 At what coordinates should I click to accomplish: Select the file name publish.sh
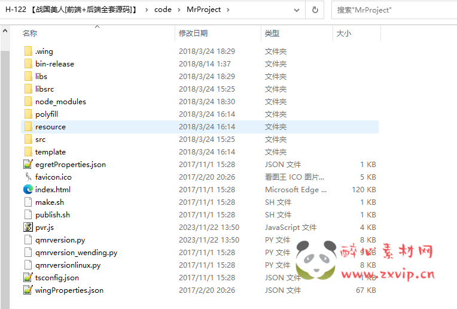pyautogui.click(x=53, y=215)
